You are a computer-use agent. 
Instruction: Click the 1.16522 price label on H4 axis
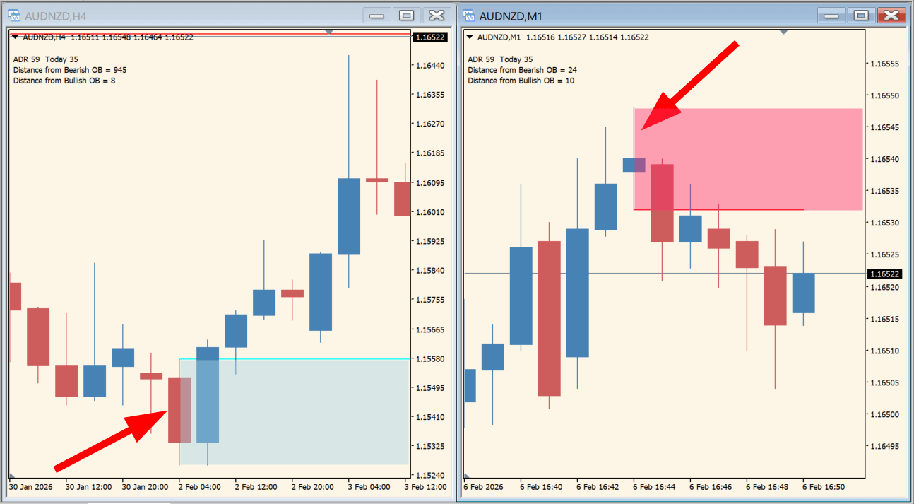click(429, 37)
